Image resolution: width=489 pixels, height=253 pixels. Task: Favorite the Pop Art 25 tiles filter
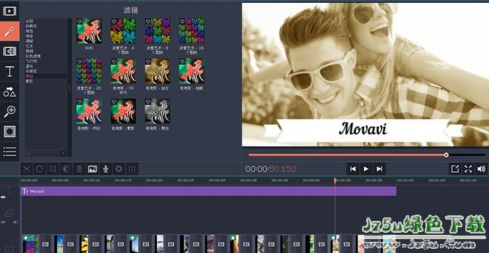coord(80,62)
